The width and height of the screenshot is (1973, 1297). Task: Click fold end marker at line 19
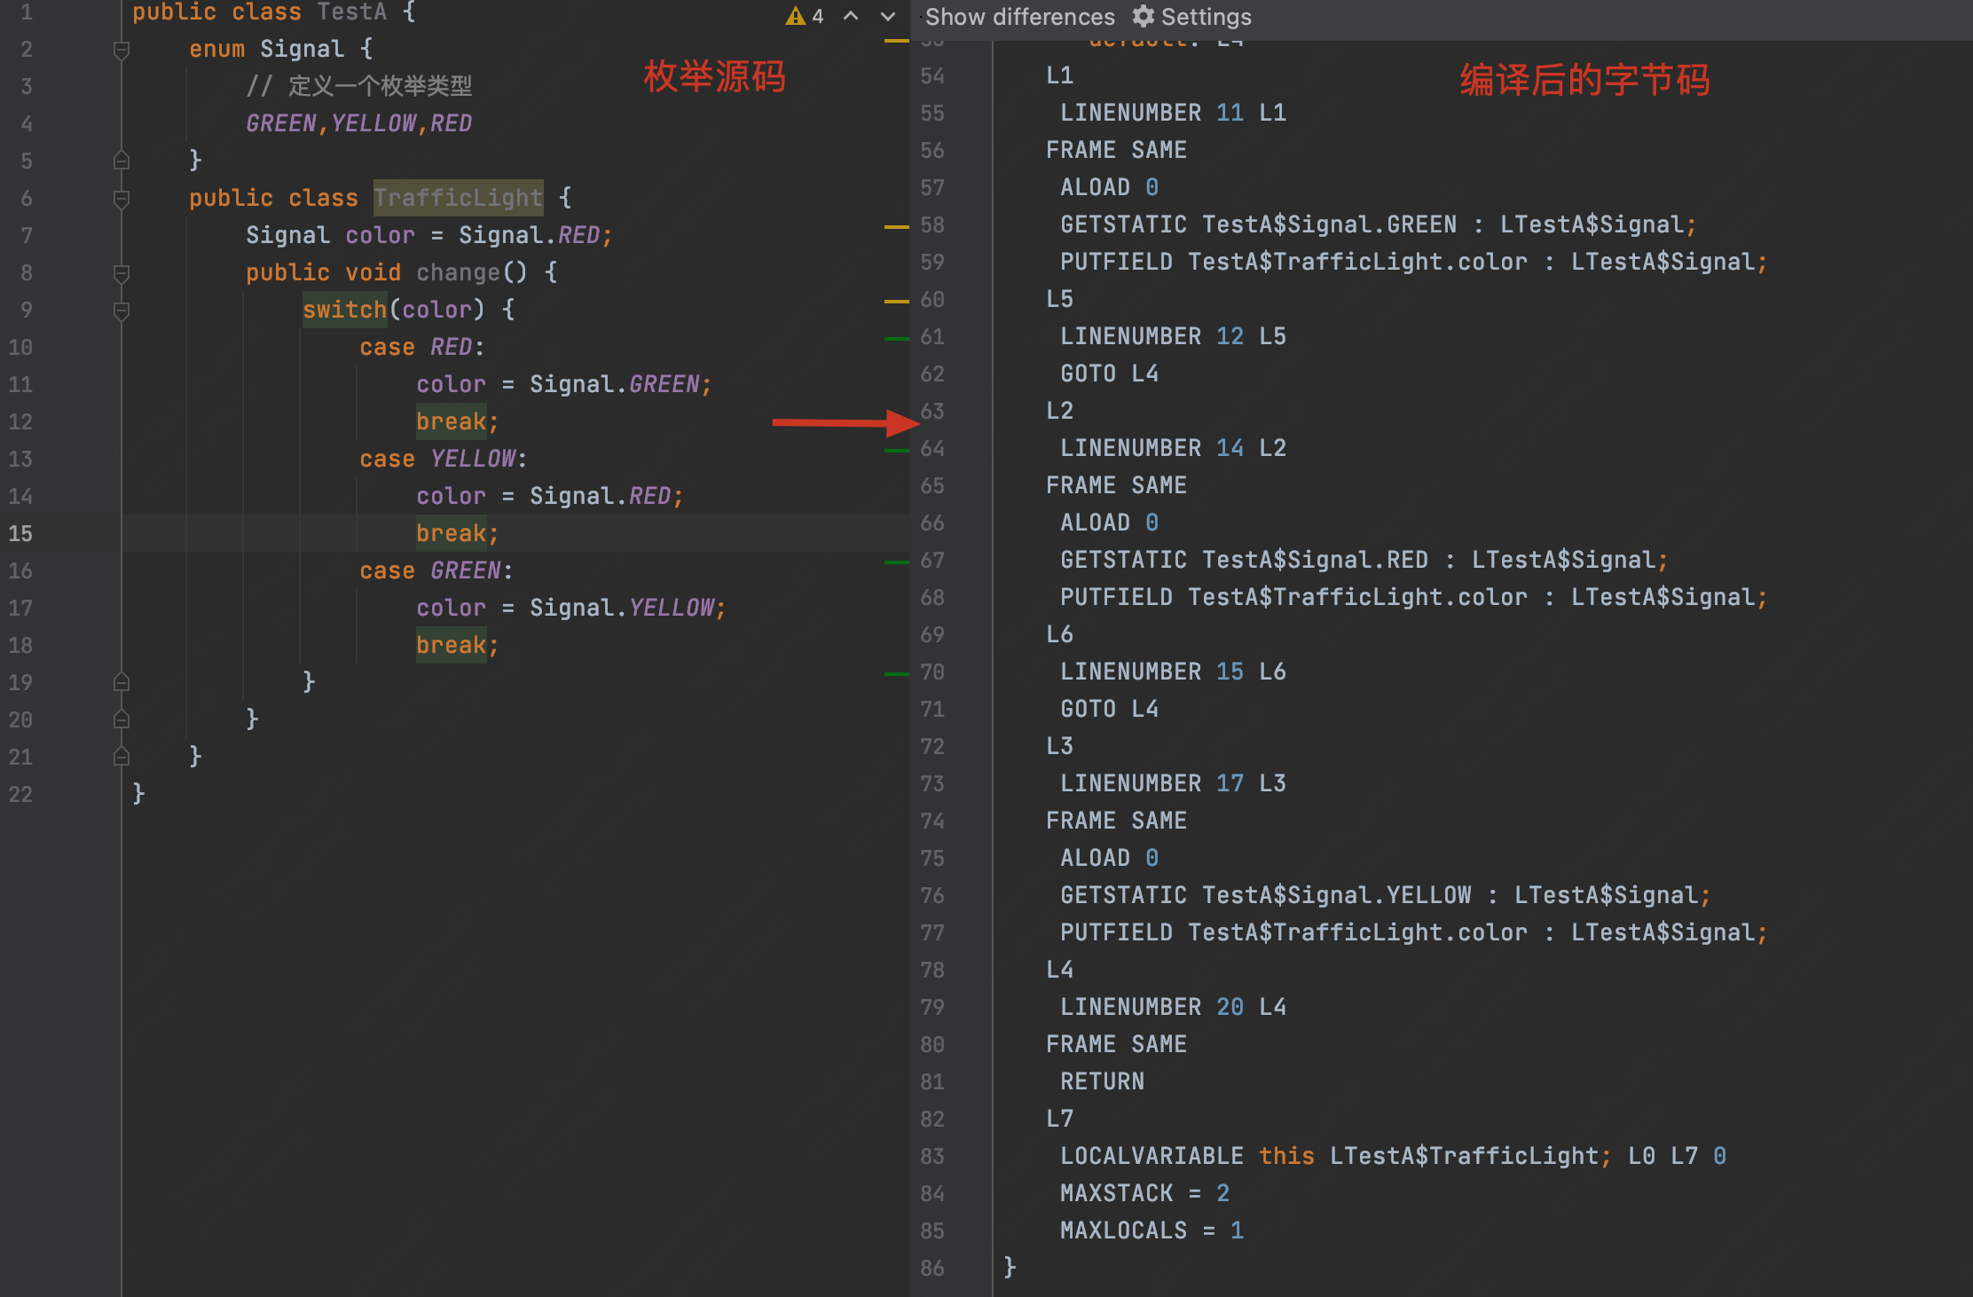coord(122,682)
